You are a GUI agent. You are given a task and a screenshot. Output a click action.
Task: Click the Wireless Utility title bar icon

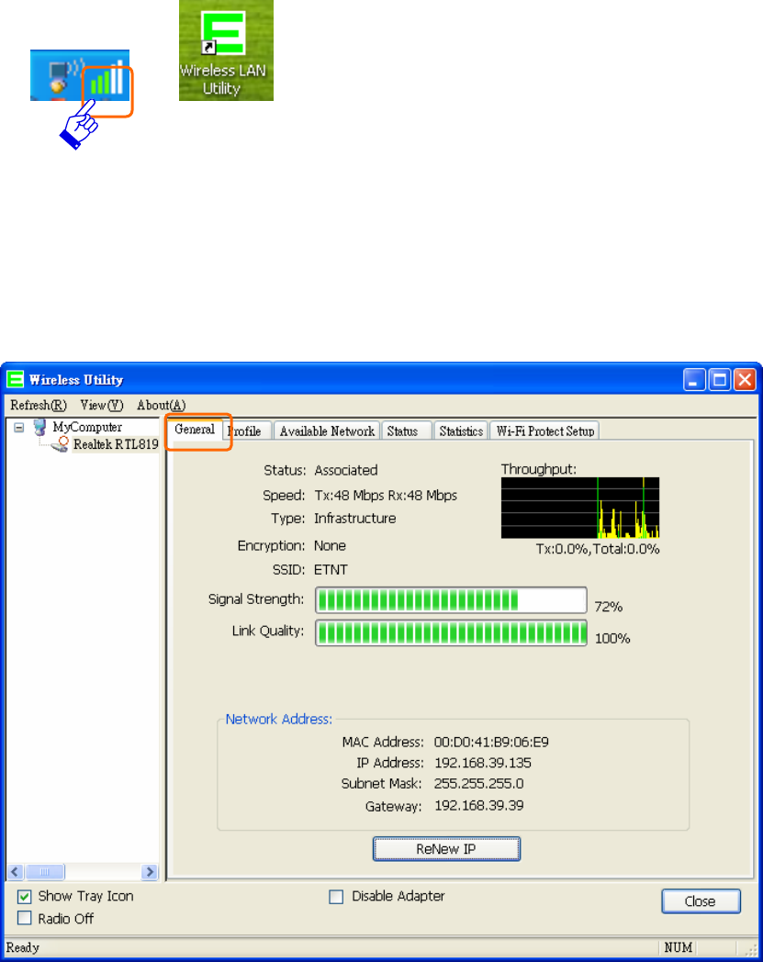[16, 380]
